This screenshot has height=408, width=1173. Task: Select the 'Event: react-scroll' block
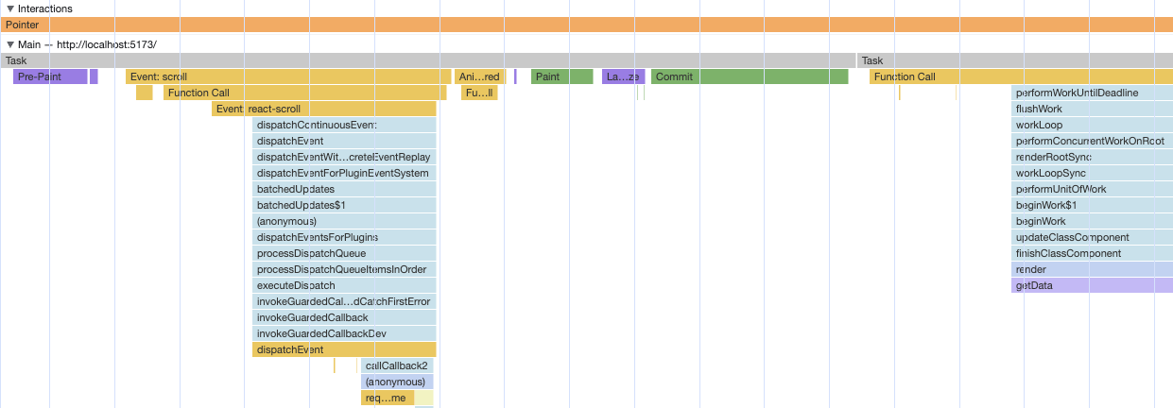[324, 109]
